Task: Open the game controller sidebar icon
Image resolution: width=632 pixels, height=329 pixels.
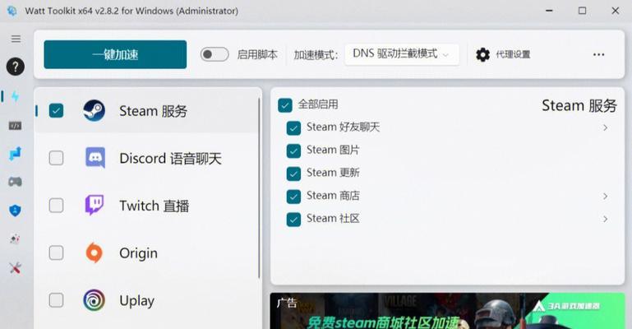Action: pyautogui.click(x=16, y=182)
